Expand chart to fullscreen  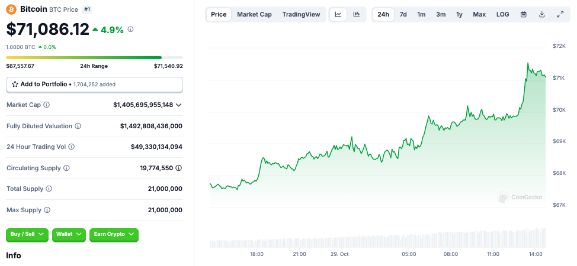coord(560,14)
